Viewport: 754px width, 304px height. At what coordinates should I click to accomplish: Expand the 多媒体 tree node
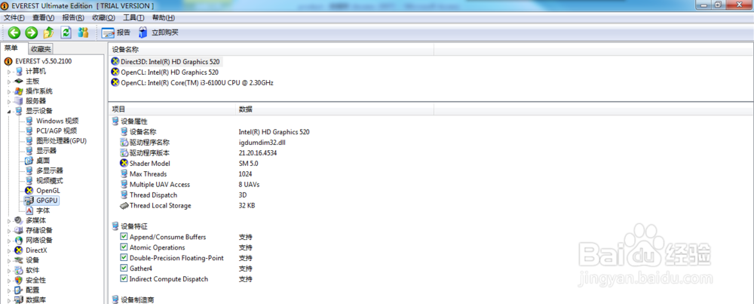pyautogui.click(x=8, y=221)
